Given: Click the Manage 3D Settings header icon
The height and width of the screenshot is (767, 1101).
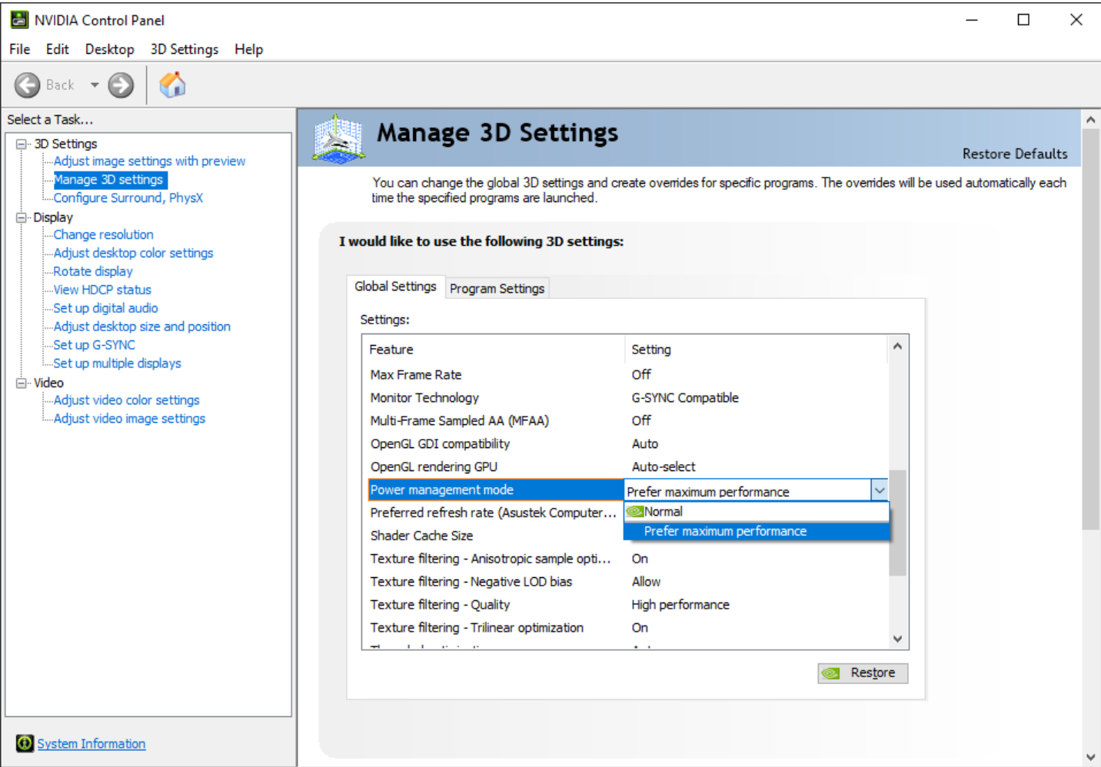Looking at the screenshot, I should tap(338, 139).
